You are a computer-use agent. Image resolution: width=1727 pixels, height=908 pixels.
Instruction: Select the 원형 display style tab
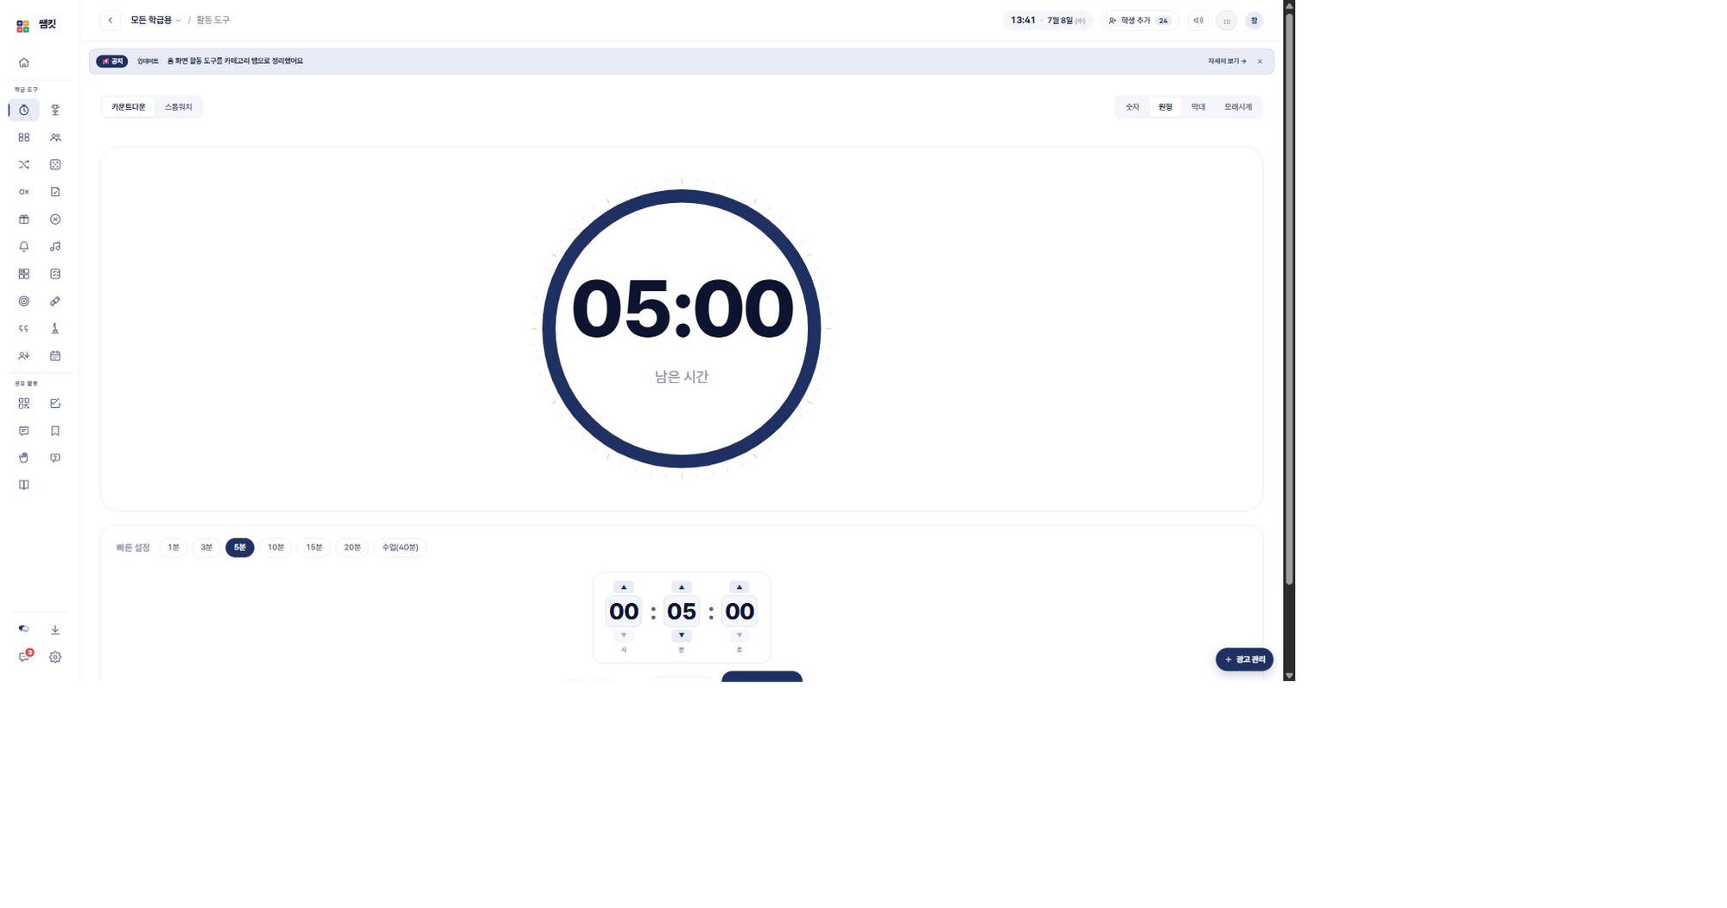pos(1165,107)
